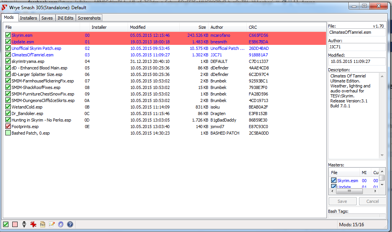Click the BASHED PATCH author cell
This screenshot has height=232, width=392.
(225, 133)
